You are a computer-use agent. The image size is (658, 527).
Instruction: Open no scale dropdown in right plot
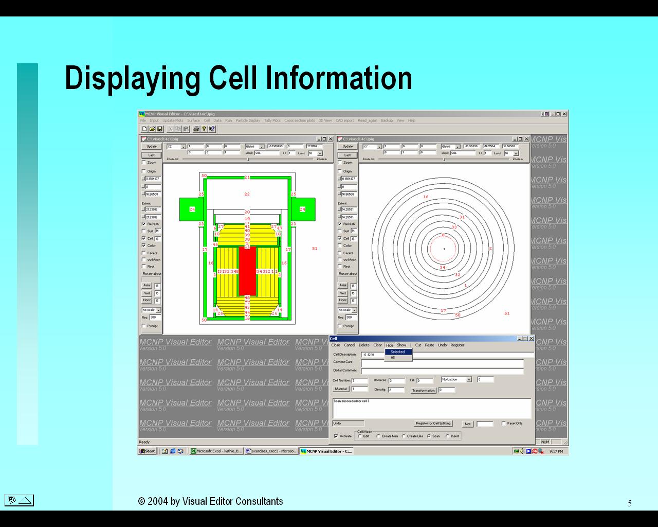(x=354, y=310)
